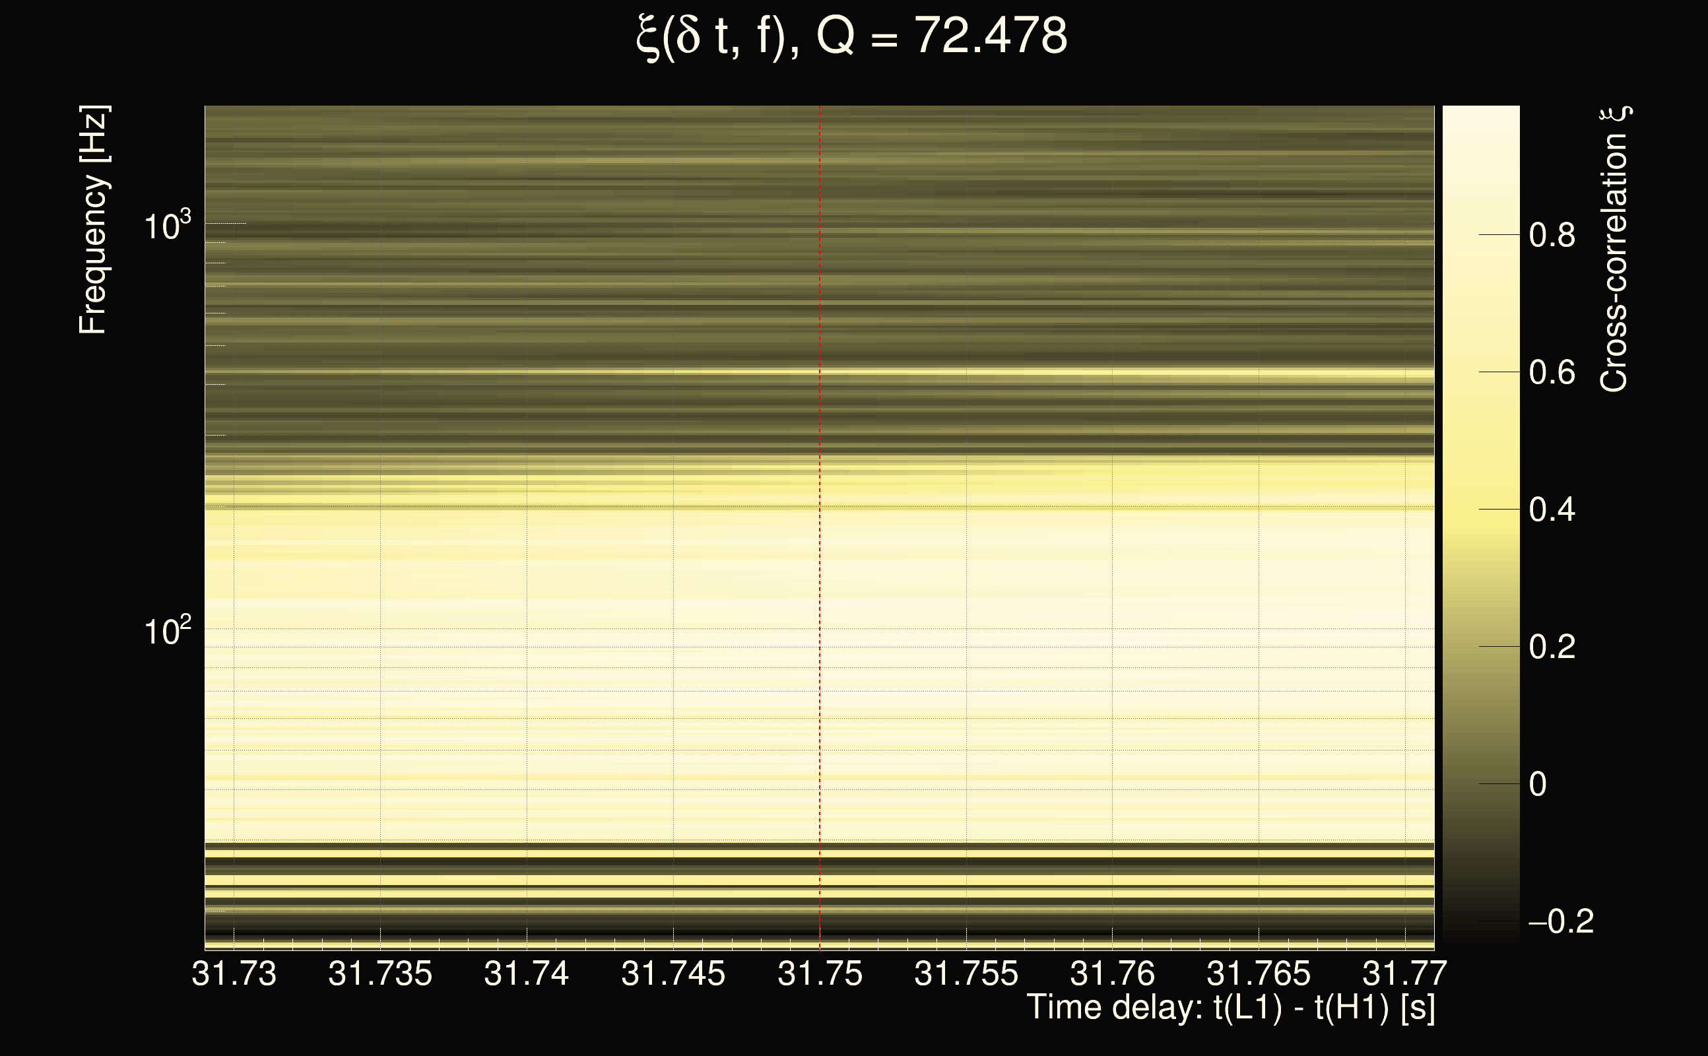Click the 0.2 colorbar tick label

pyautogui.click(x=1552, y=647)
